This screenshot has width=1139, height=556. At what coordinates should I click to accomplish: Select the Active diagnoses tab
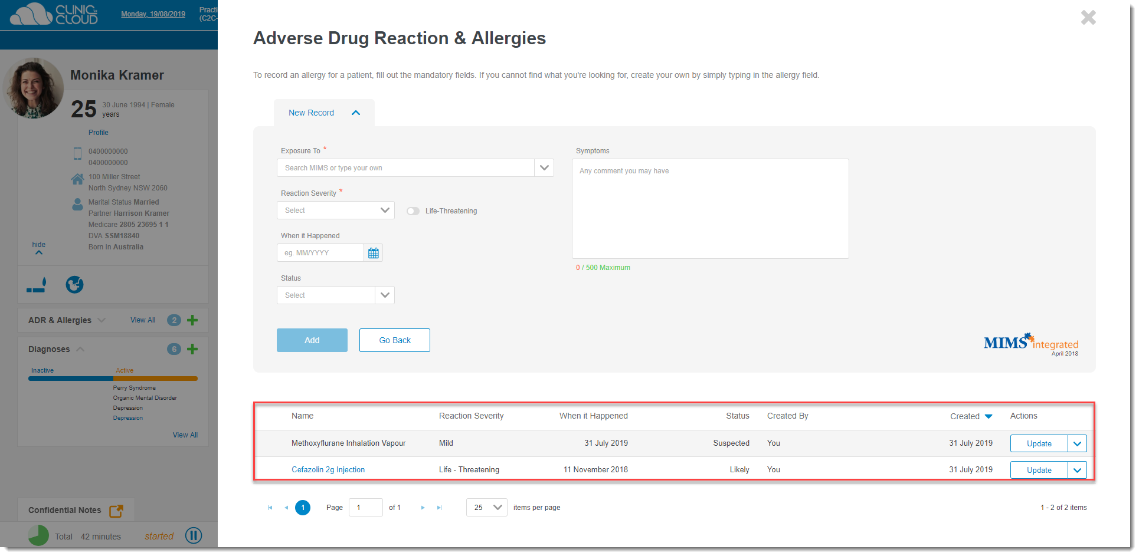pyautogui.click(x=125, y=370)
